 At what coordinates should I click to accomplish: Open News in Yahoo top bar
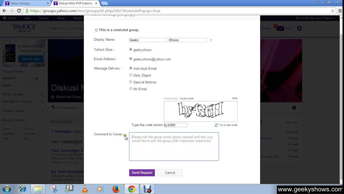coord(61,18)
